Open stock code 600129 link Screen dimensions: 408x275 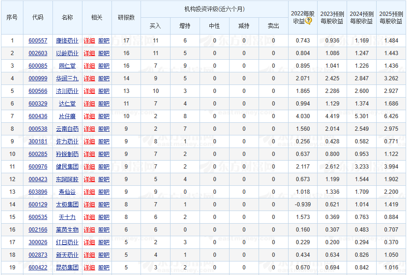click(38, 204)
